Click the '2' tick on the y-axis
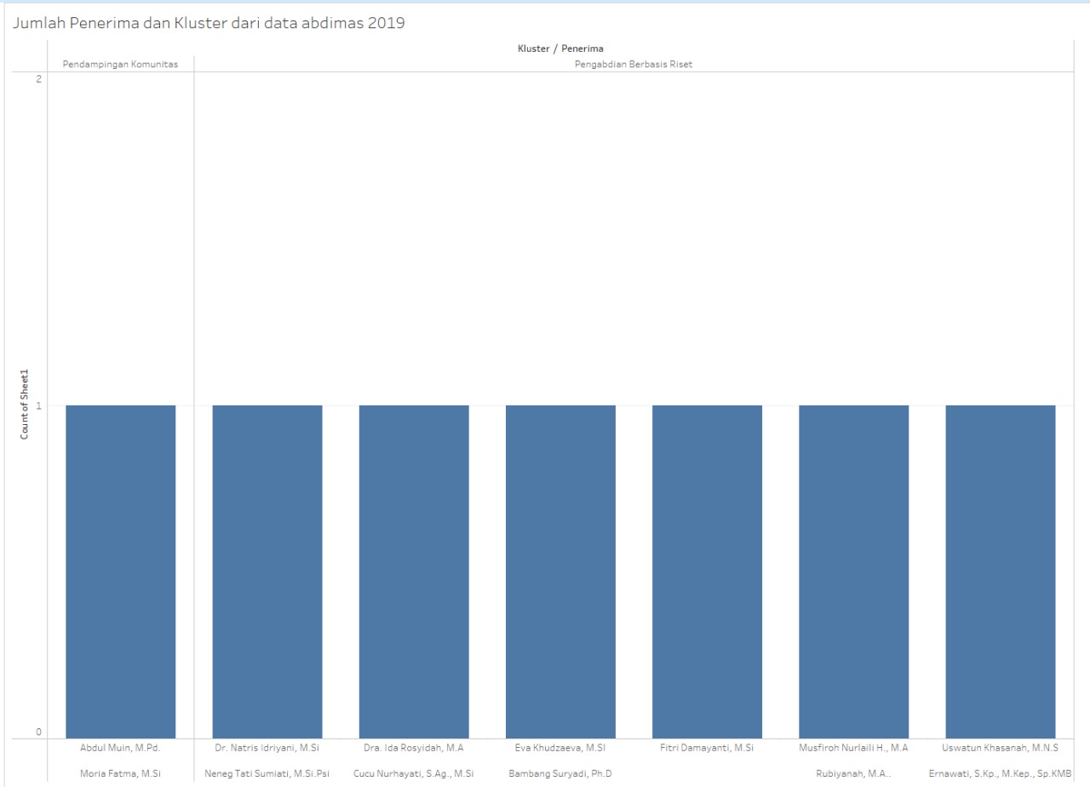Screen dimensions: 1090x787 pyautogui.click(x=38, y=78)
